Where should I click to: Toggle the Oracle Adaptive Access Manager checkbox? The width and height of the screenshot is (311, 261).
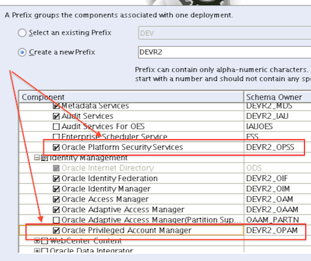[x=56, y=210]
